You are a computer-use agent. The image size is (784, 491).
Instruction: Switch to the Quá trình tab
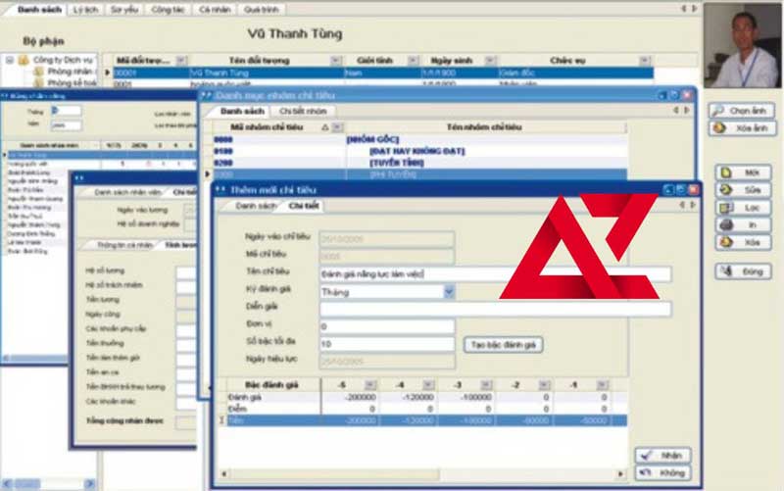261,10
